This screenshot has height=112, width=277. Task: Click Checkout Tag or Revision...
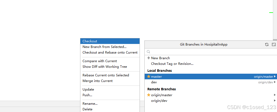point(211,64)
